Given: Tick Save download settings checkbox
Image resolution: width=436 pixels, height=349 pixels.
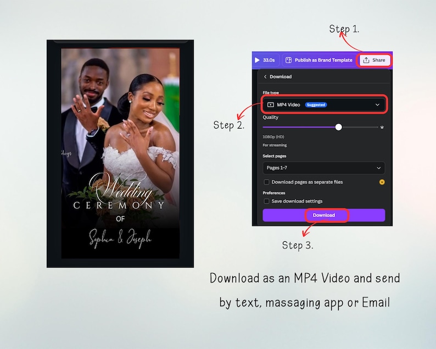Looking at the screenshot, I should click(x=266, y=201).
